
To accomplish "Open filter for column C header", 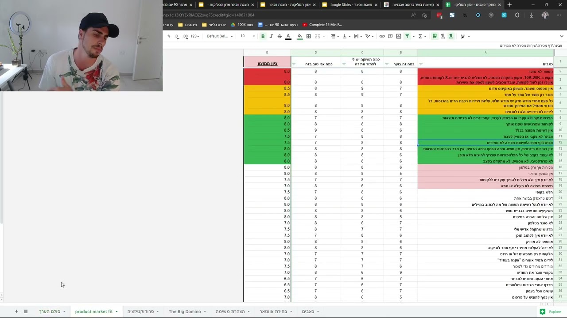I will click(x=344, y=64).
